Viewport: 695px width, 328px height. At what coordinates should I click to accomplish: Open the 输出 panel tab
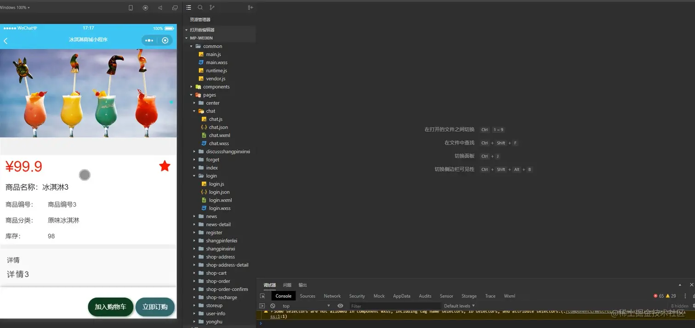[302, 285]
